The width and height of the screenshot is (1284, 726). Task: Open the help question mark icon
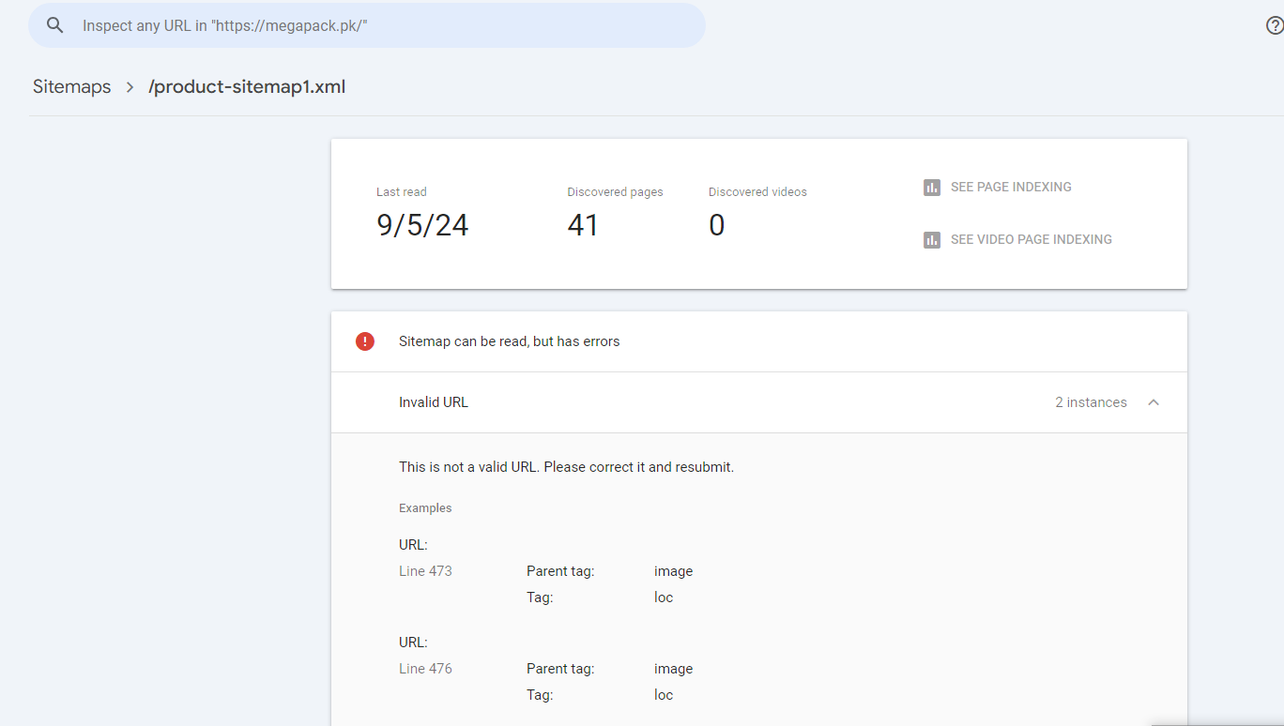point(1275,25)
